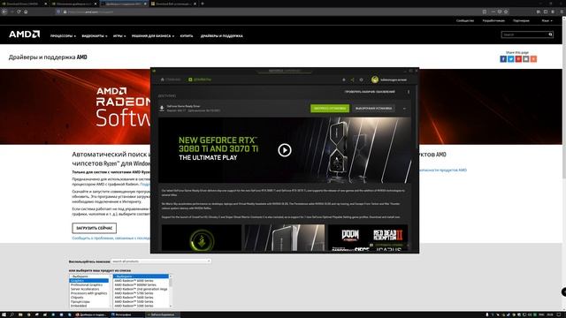Share the AMD page on Pinterest
Image resolution: width=566 pixels, height=318 pixels.
pyautogui.click(x=518, y=59)
